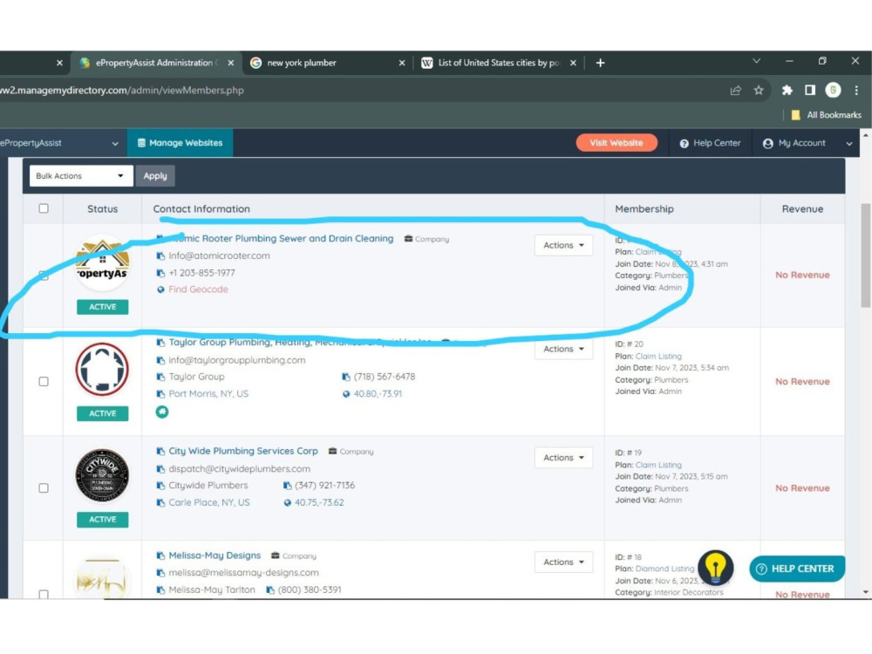Click the green home badge under Taylor Group

click(162, 412)
